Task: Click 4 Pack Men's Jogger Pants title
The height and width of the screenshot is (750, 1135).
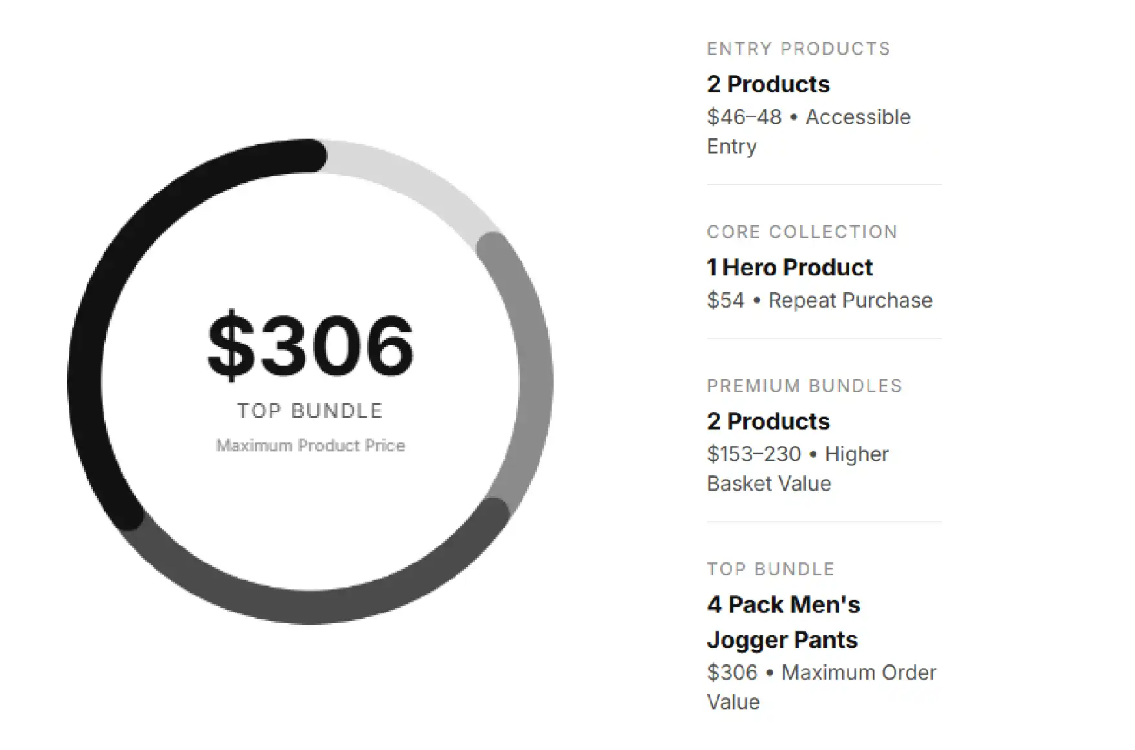Action: point(784,622)
